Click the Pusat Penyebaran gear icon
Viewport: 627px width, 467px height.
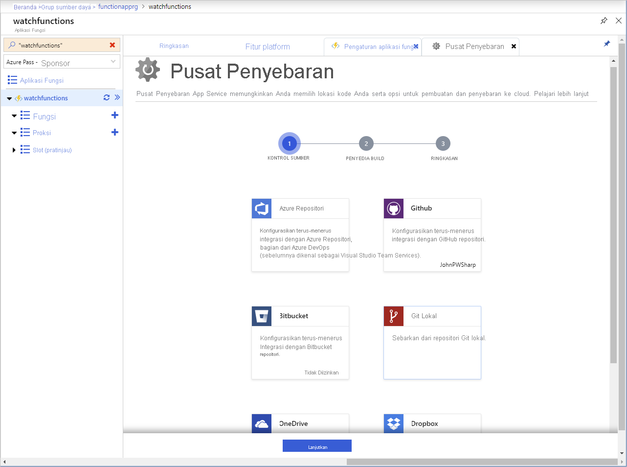point(148,70)
